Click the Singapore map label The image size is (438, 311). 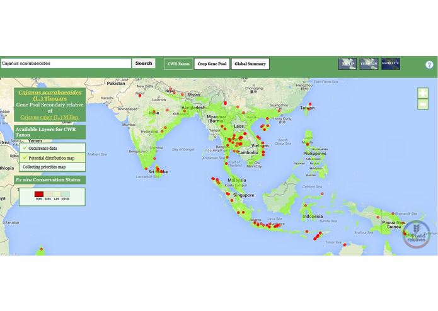pyautogui.click(x=244, y=195)
